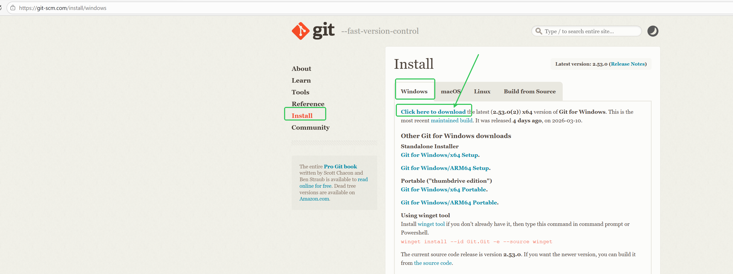Switch to the Build from Source tab
The height and width of the screenshot is (274, 733).
pos(529,91)
